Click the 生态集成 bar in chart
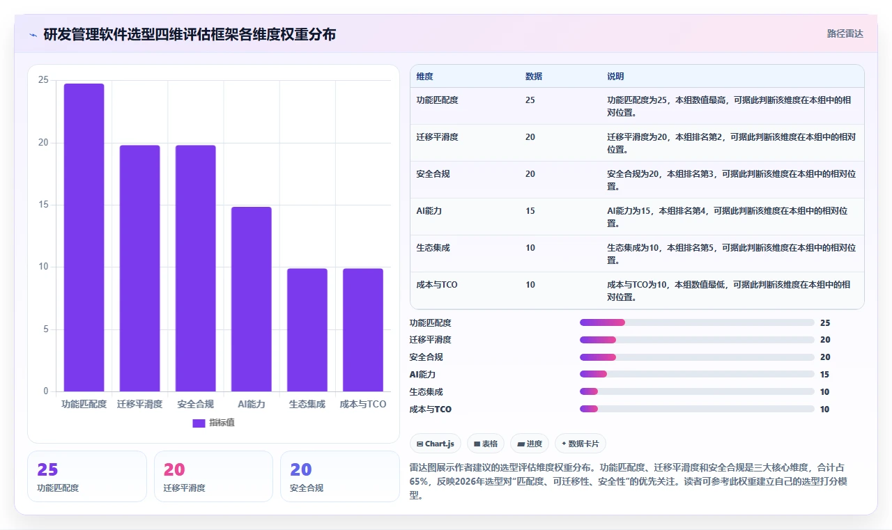 [x=307, y=330]
